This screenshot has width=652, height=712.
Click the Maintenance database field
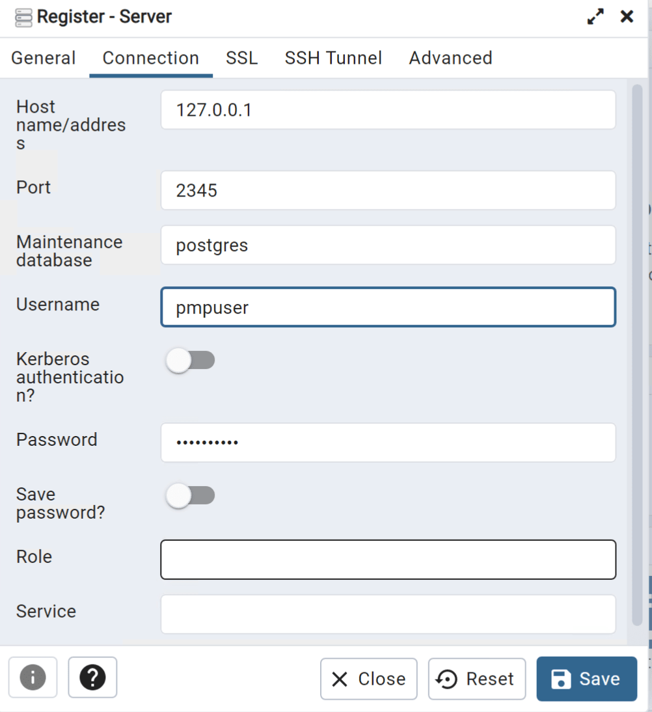pos(388,245)
